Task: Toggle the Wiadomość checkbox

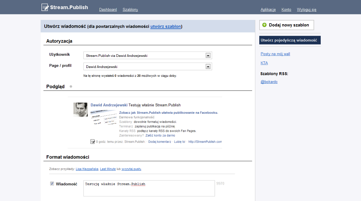Action: [x=52, y=184]
